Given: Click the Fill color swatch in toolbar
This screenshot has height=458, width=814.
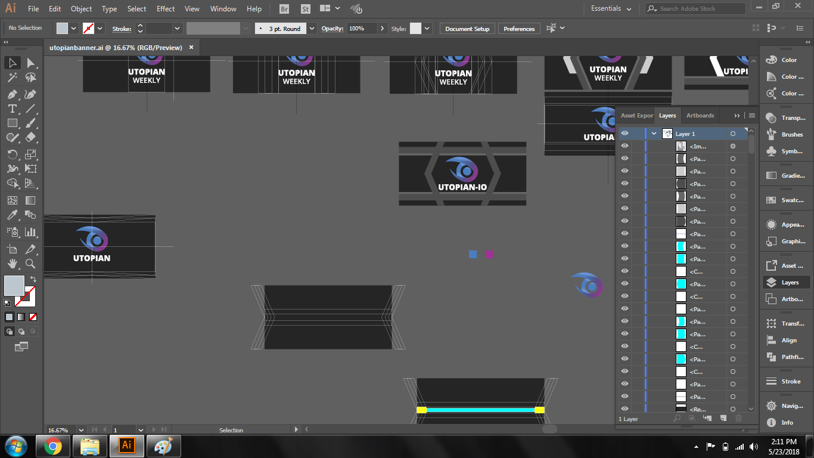Looking at the screenshot, I should [14, 285].
